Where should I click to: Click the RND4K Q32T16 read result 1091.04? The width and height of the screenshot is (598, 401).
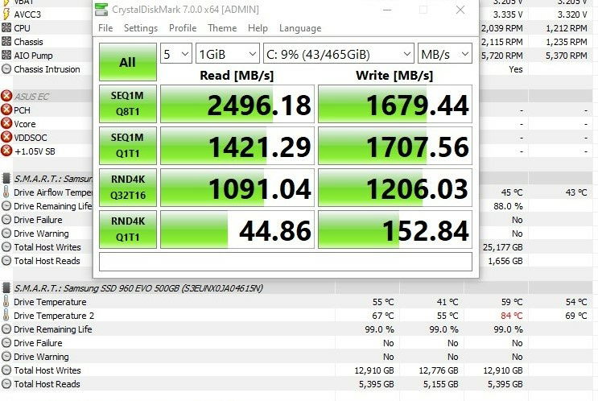237,188
